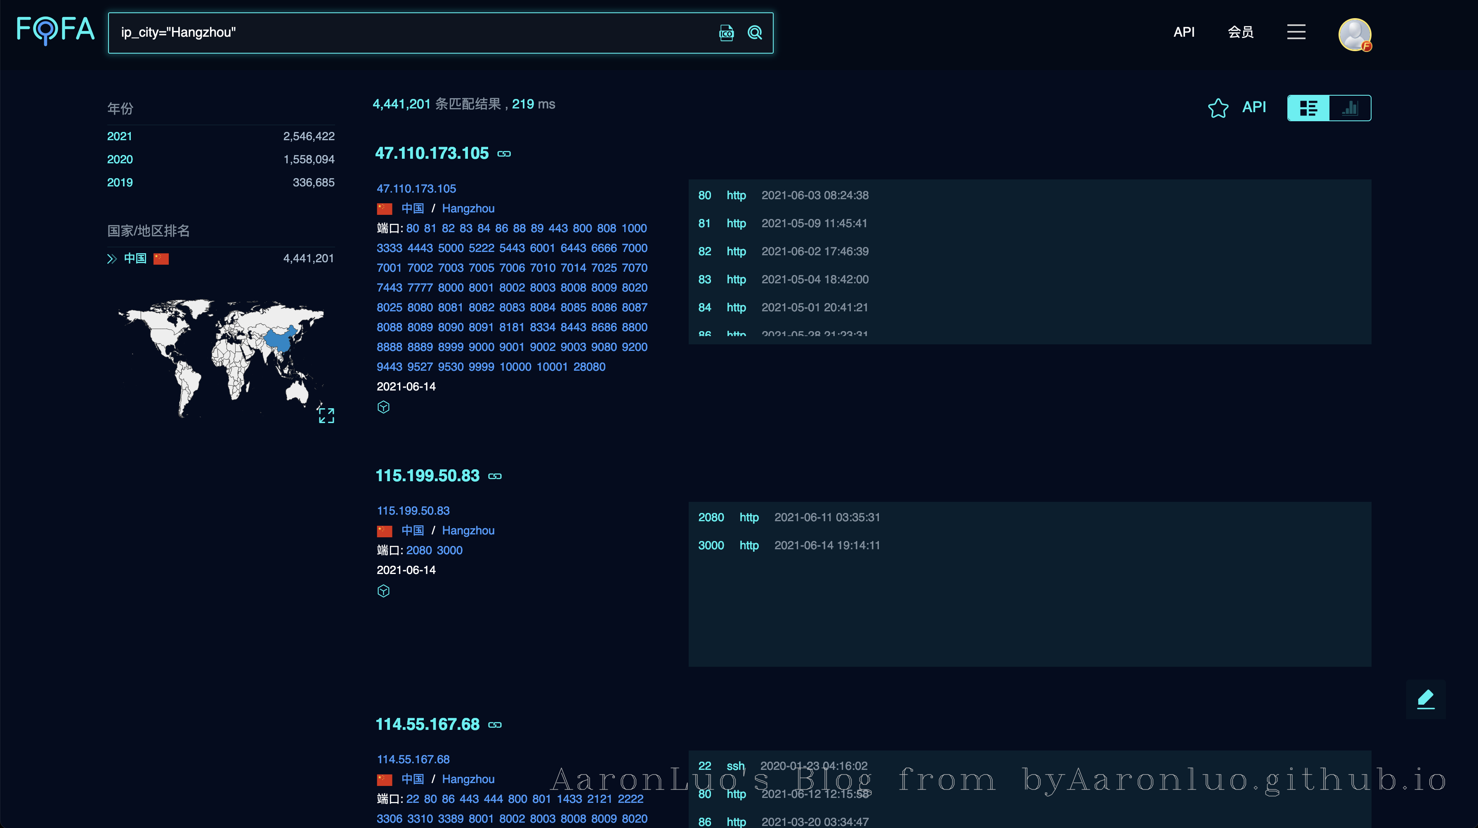Viewport: 1478px width, 828px height.
Task: Open the 115.199.50.83 heading link
Action: (x=427, y=475)
